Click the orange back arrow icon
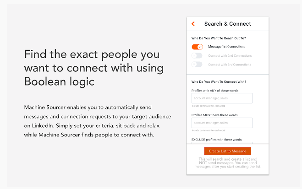 tap(193, 24)
